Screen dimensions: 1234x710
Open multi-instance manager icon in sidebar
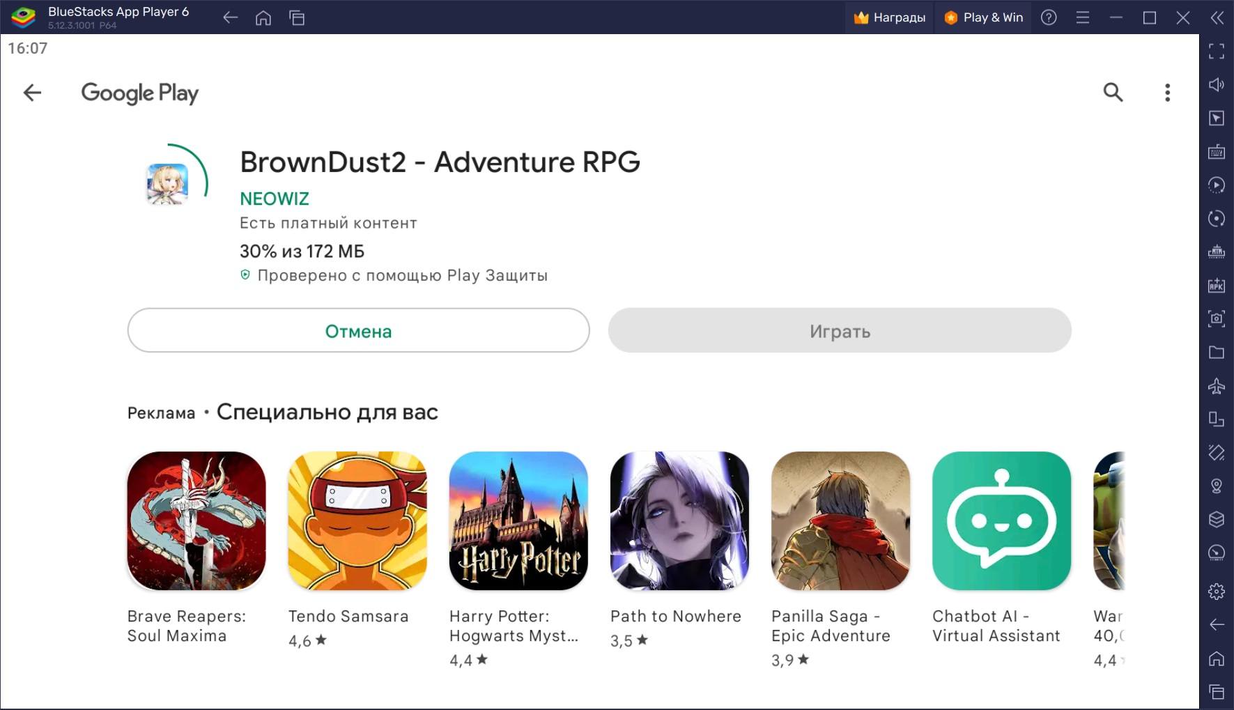pyautogui.click(x=1217, y=419)
